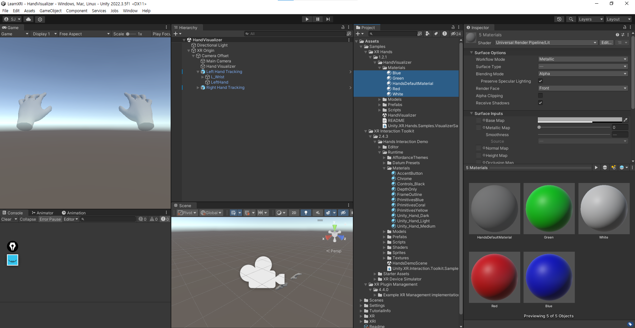Click the Project search by log type icon
This screenshot has width=635, height=328.
pyautogui.click(x=444, y=34)
